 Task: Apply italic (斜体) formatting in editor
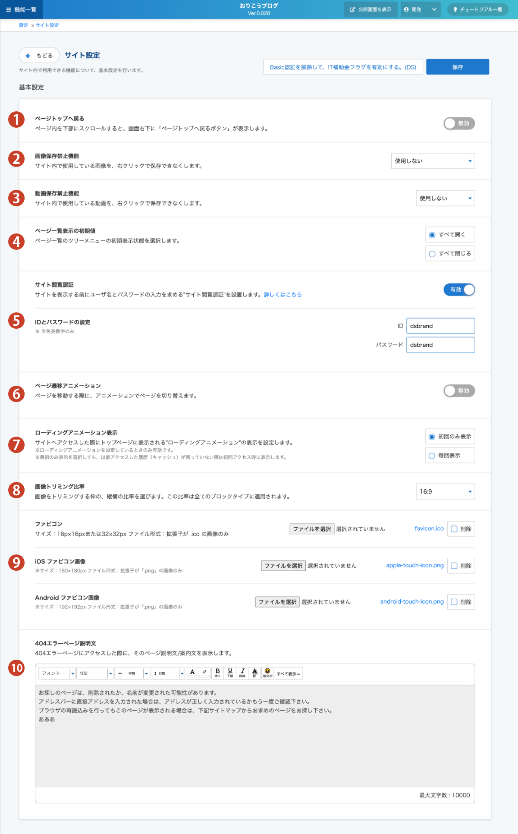[242, 673]
